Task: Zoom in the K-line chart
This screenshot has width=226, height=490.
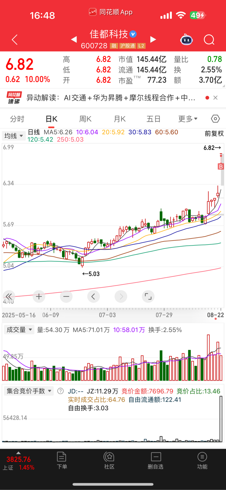Action: [39, 296]
